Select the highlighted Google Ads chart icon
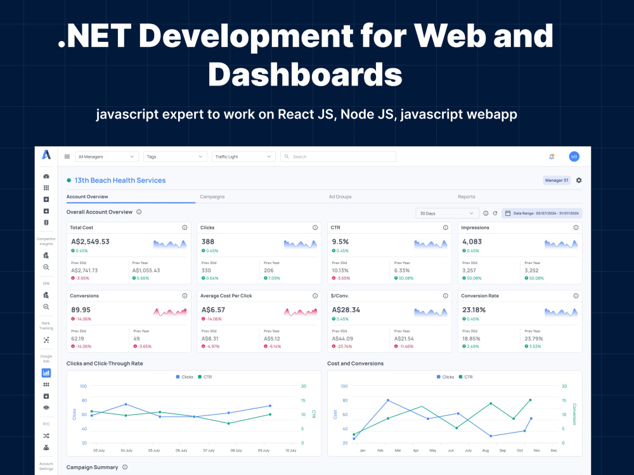 tap(46, 373)
